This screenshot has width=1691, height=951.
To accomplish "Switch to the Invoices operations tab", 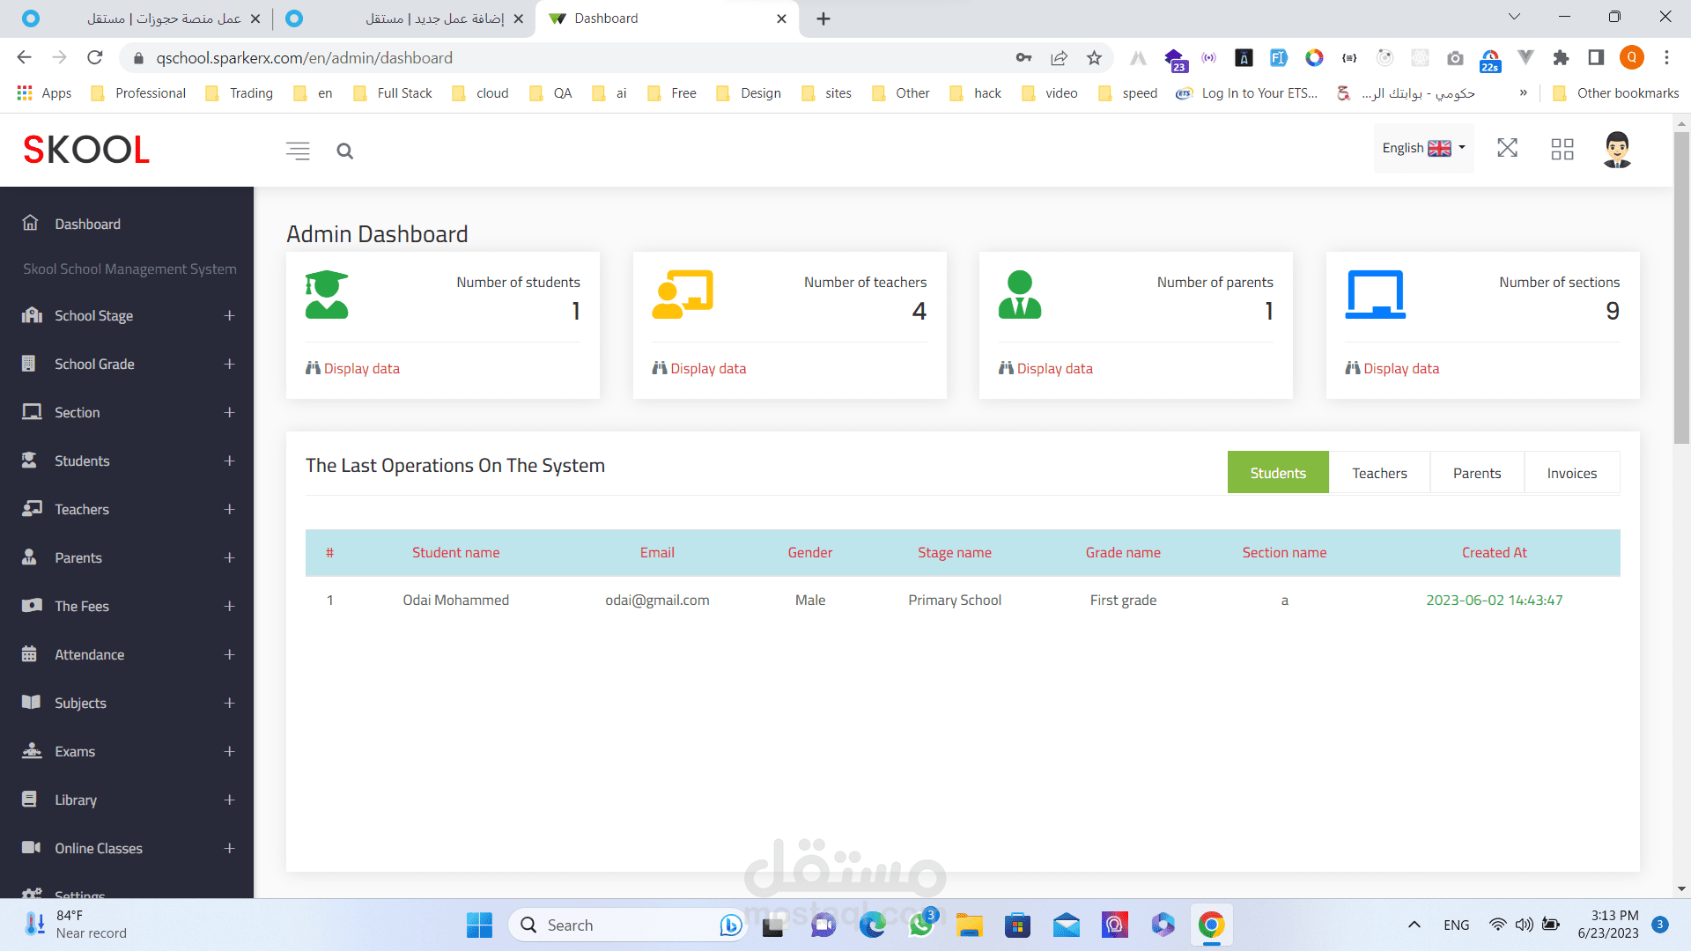I will (x=1571, y=473).
